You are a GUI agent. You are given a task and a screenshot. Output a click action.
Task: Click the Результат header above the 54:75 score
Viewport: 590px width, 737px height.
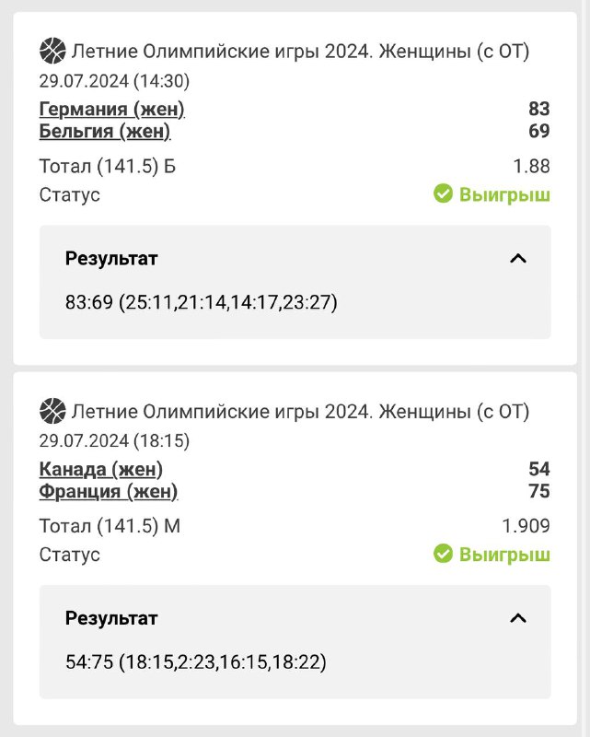tap(111, 618)
